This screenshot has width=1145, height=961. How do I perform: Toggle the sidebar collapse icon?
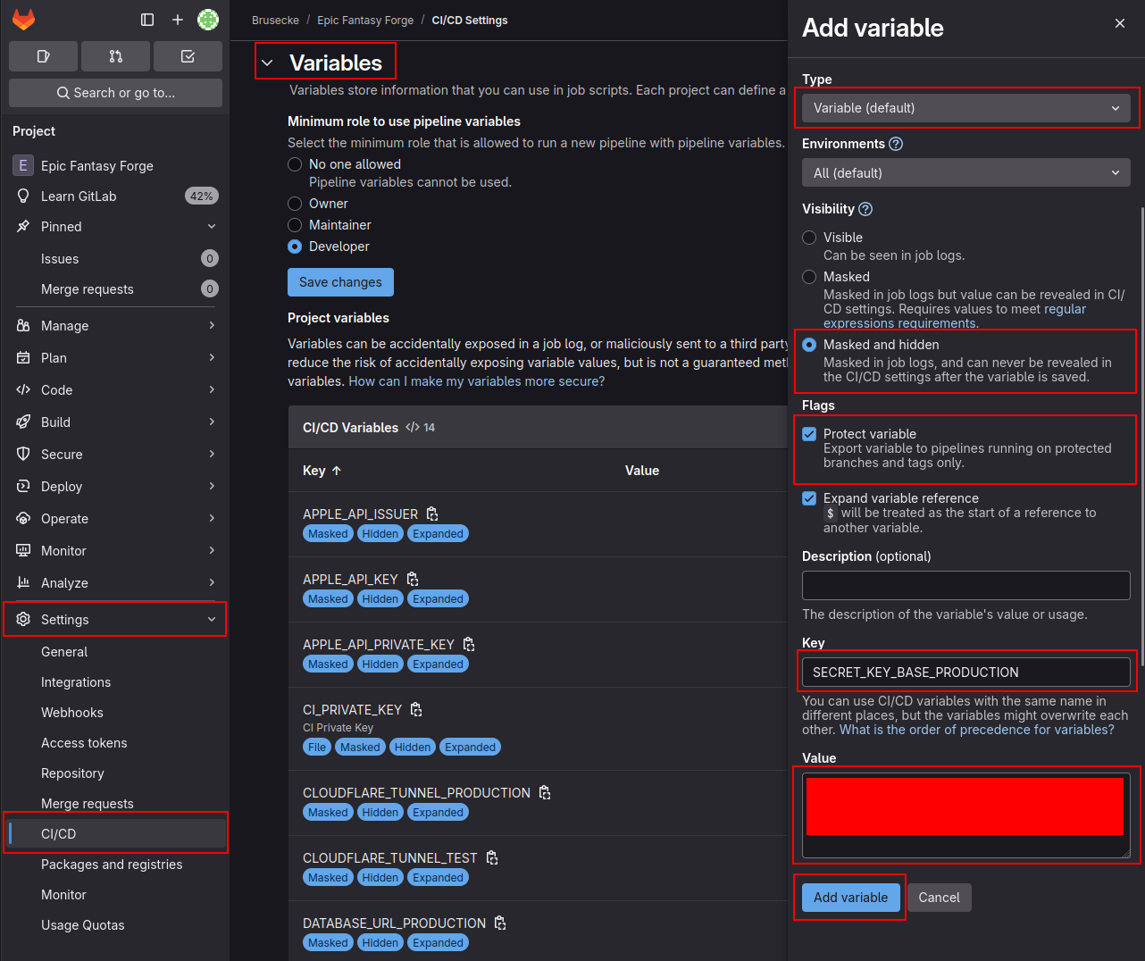click(147, 20)
